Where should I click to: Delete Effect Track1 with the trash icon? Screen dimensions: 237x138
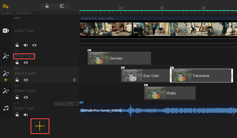point(74,80)
